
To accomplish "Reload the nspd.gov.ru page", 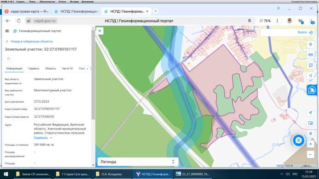I will coord(18,21).
